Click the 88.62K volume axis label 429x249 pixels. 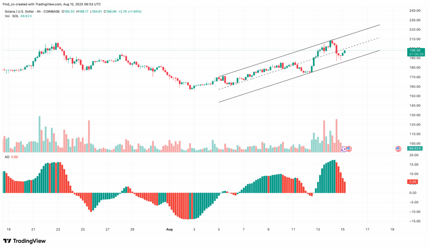414,149
